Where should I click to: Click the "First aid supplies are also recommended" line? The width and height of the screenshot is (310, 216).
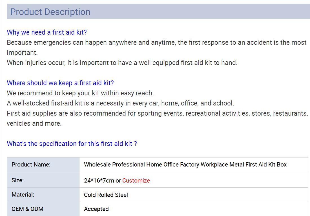coord(157,113)
